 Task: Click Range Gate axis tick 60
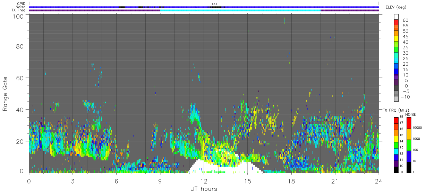(x=20, y=78)
